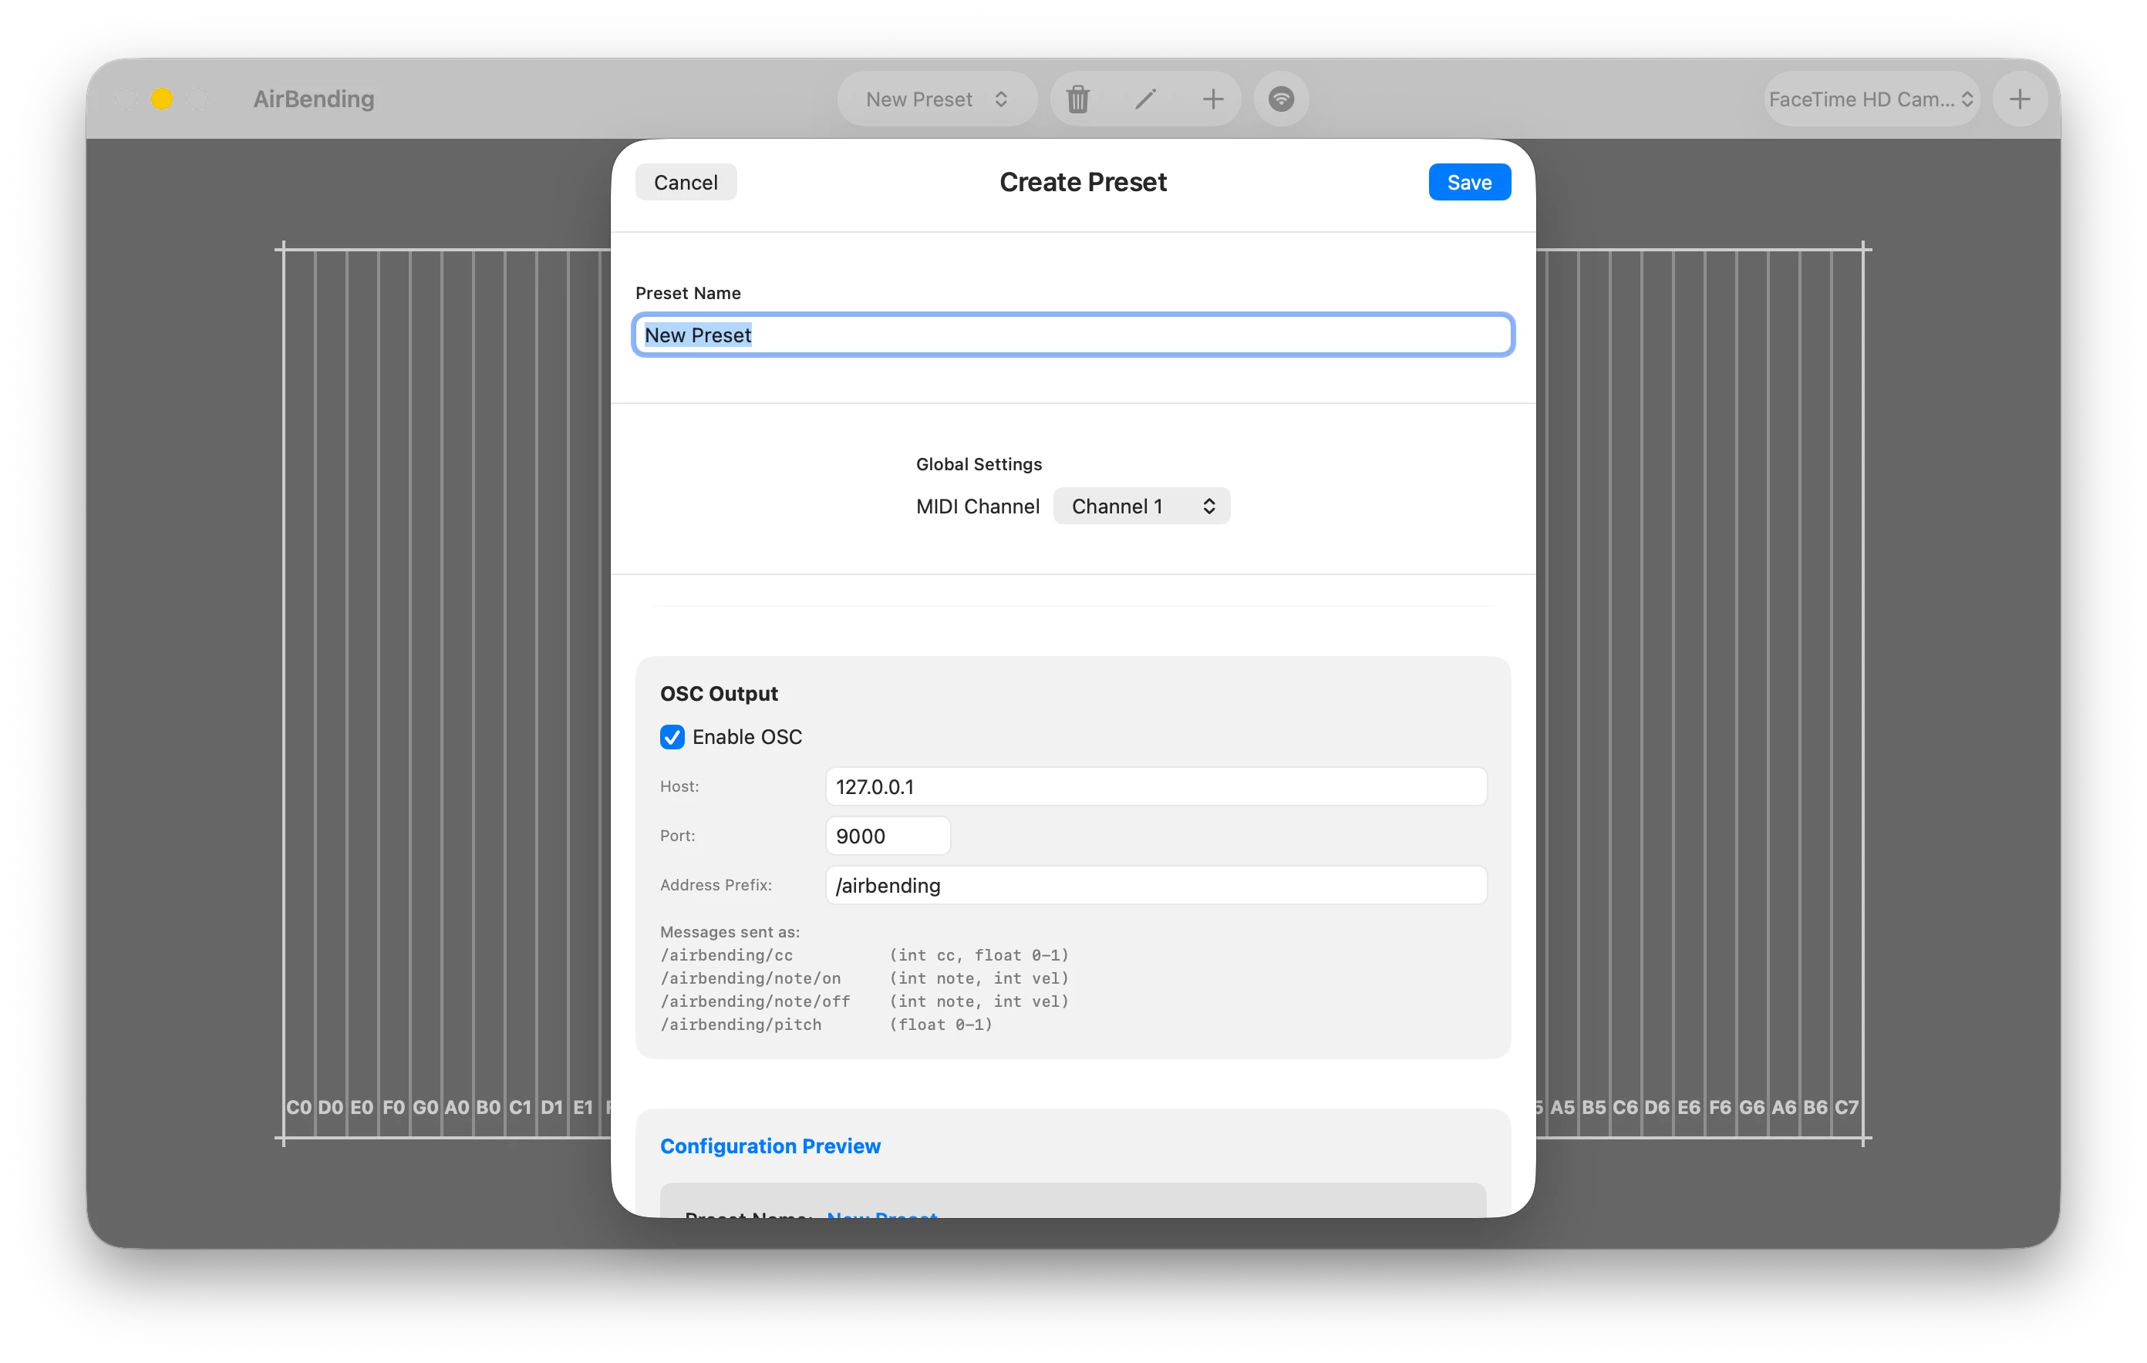Click the plus button near camera selector
The height and width of the screenshot is (1363, 2147).
tap(2020, 99)
